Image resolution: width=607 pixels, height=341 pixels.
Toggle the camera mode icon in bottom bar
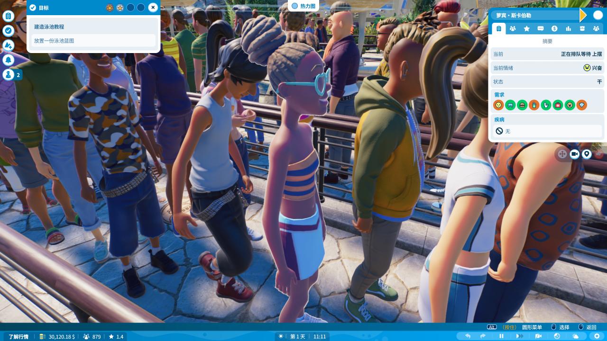click(x=538, y=336)
